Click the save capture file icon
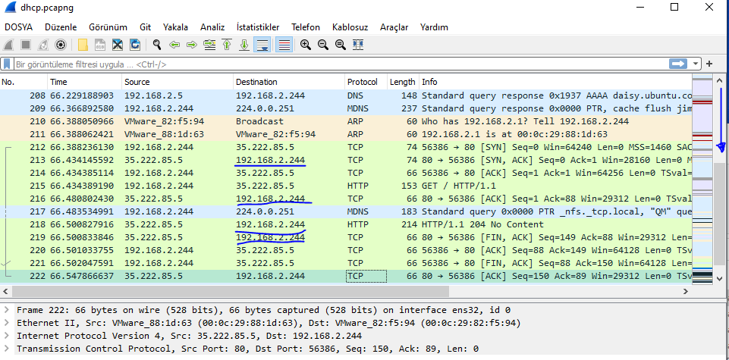Screen dimensions: 729x360 (100, 45)
